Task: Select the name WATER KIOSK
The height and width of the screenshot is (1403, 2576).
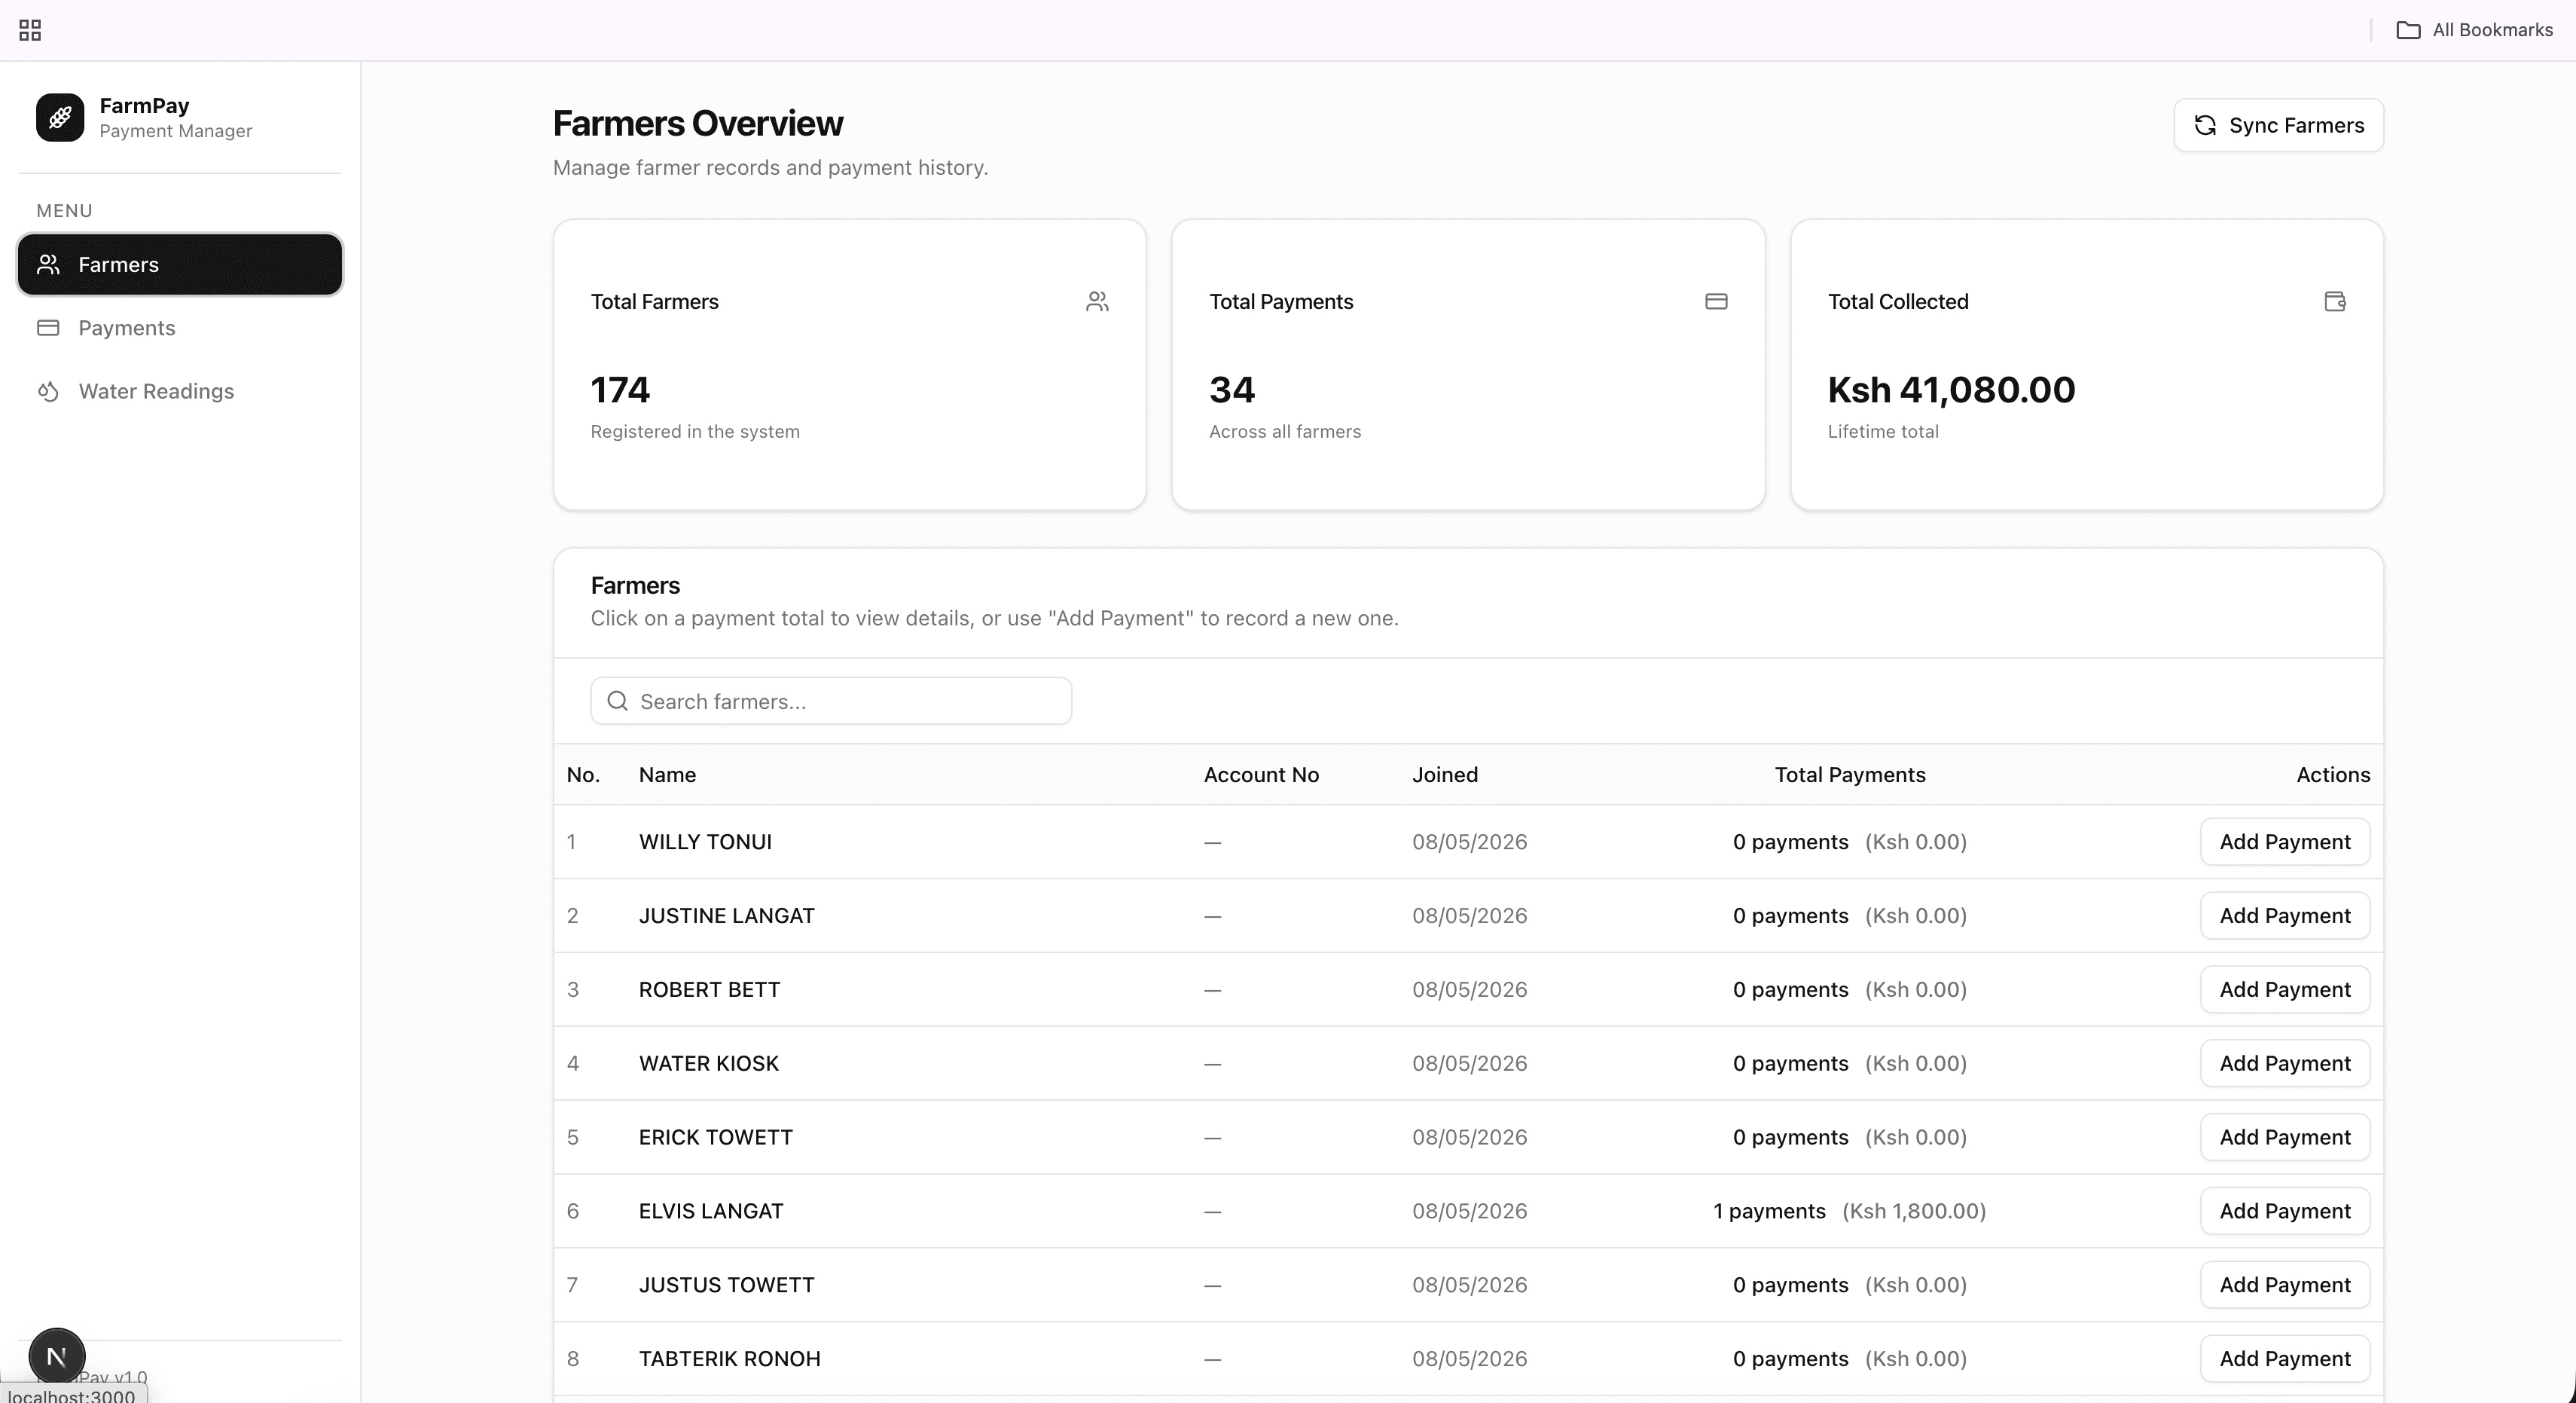Action: point(709,1062)
